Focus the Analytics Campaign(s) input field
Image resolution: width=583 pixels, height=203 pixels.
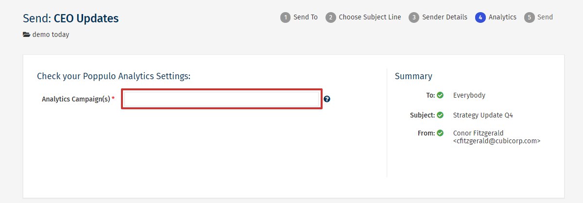point(222,99)
